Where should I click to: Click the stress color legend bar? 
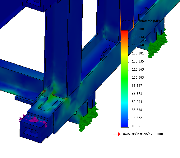124,79
